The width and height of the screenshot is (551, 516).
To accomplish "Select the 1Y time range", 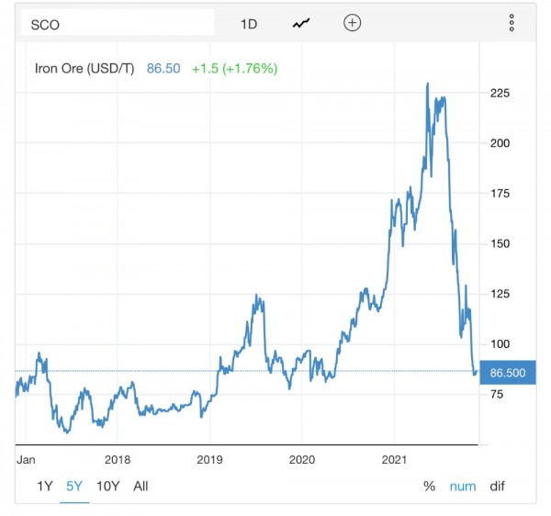I will 45,487.
